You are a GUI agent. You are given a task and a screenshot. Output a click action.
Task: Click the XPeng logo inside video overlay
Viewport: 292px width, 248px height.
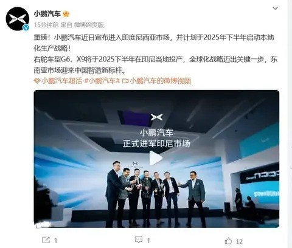[156, 117]
